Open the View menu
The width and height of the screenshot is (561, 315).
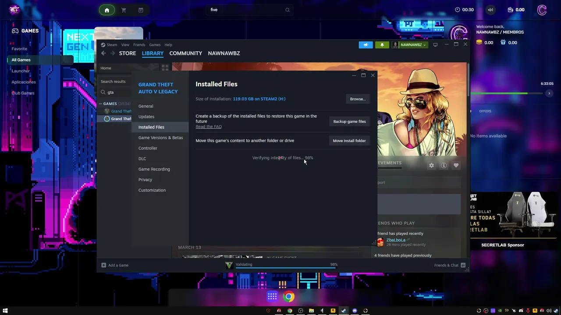pos(125,45)
